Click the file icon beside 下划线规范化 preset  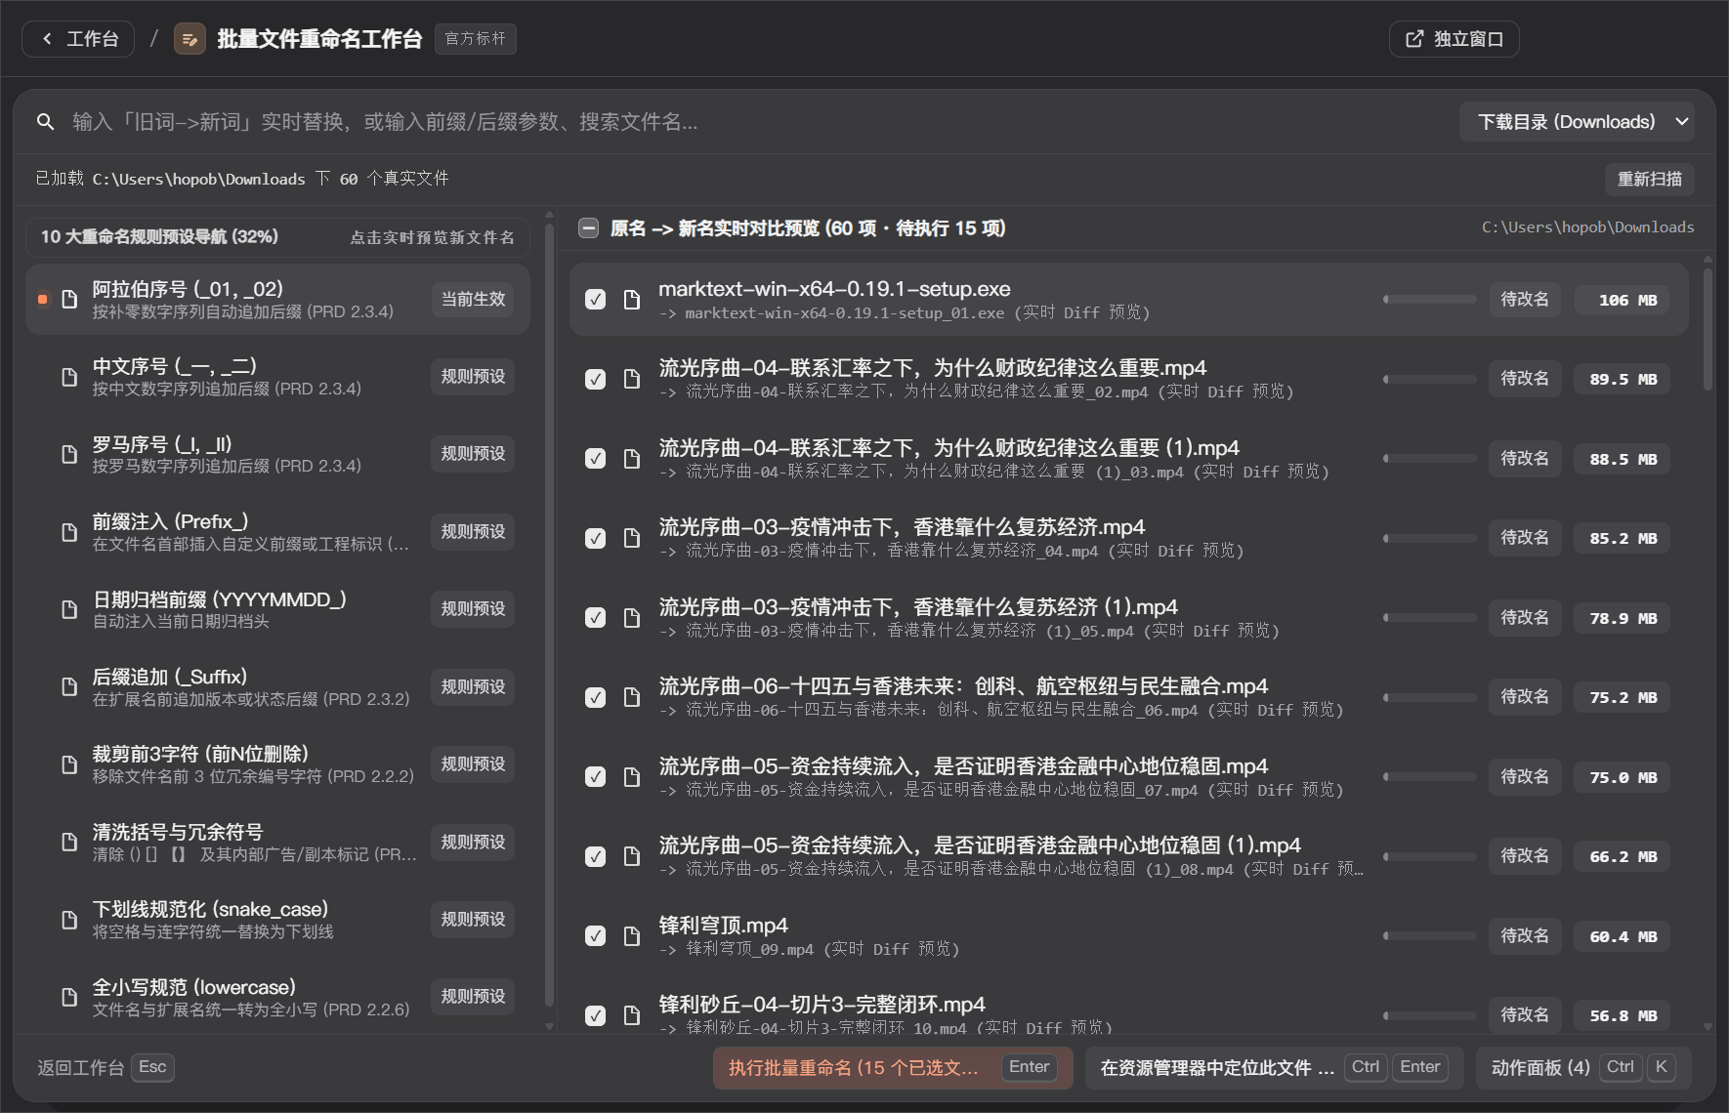69,920
